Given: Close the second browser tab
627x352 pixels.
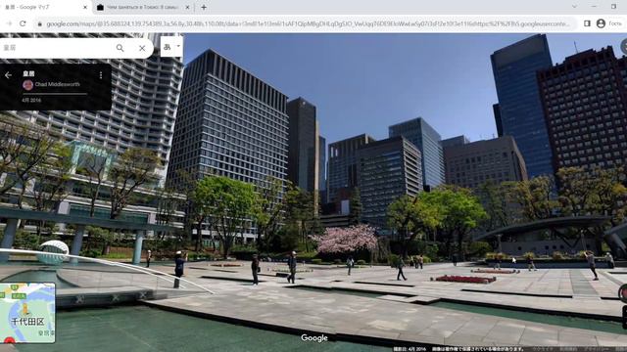Looking at the screenshot, I should (187, 7).
